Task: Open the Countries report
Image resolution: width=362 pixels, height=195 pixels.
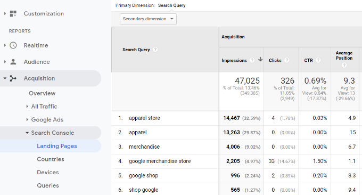Action: 51,159
